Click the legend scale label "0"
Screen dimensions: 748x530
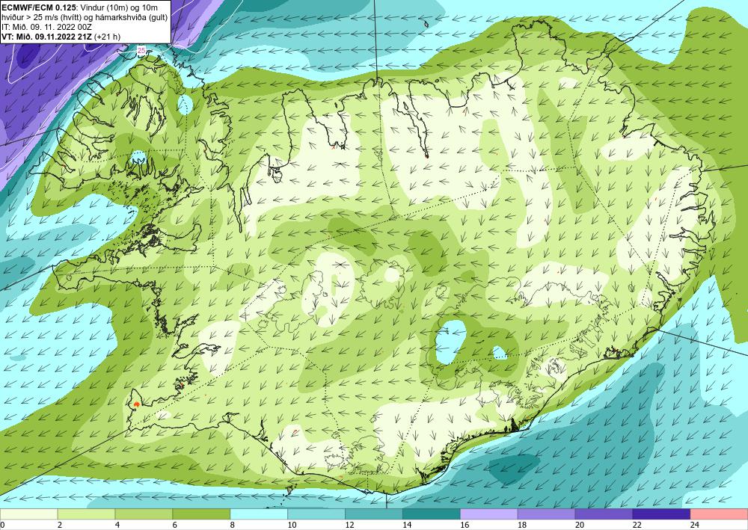click(x=2, y=525)
